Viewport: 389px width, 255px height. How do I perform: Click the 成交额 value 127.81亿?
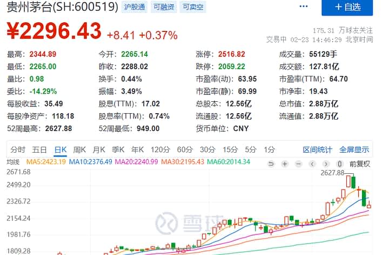(x=324, y=67)
